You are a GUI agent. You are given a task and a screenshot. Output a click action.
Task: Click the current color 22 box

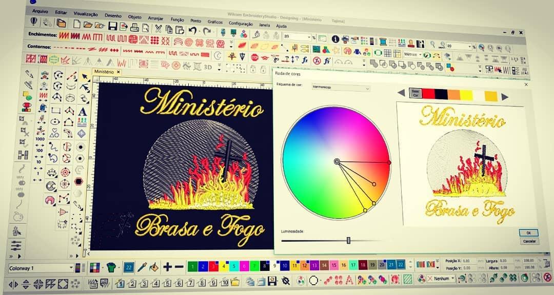(128, 267)
